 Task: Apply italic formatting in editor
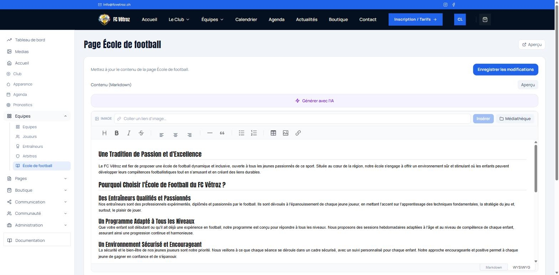click(129, 133)
